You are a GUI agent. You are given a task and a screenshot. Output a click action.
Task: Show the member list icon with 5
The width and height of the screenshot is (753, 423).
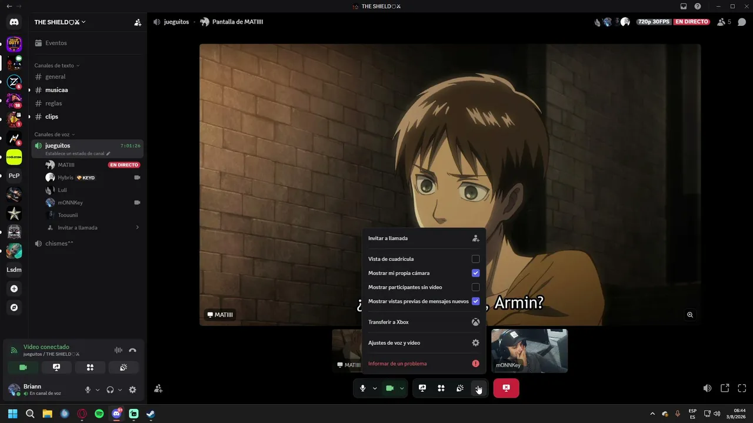(724, 22)
